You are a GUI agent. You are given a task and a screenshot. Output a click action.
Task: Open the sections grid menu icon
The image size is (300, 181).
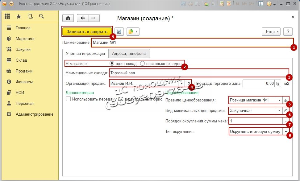(x=7, y=16)
